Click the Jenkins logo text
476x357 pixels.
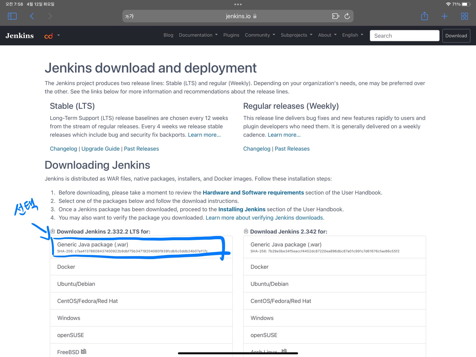[x=20, y=35]
